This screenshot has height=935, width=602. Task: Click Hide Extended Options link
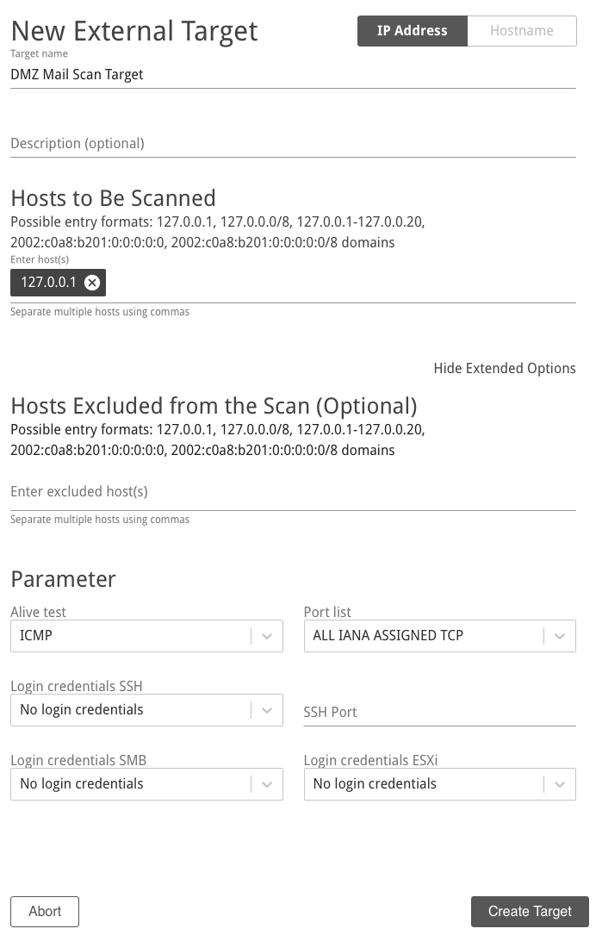tap(504, 369)
